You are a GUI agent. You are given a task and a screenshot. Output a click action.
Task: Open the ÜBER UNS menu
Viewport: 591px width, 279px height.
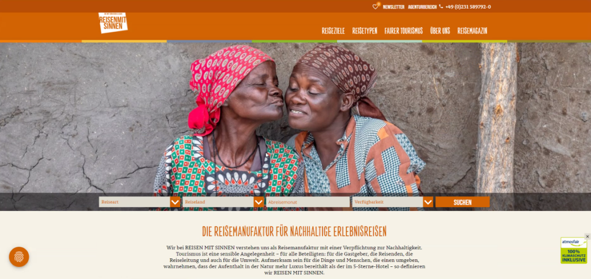coord(440,31)
